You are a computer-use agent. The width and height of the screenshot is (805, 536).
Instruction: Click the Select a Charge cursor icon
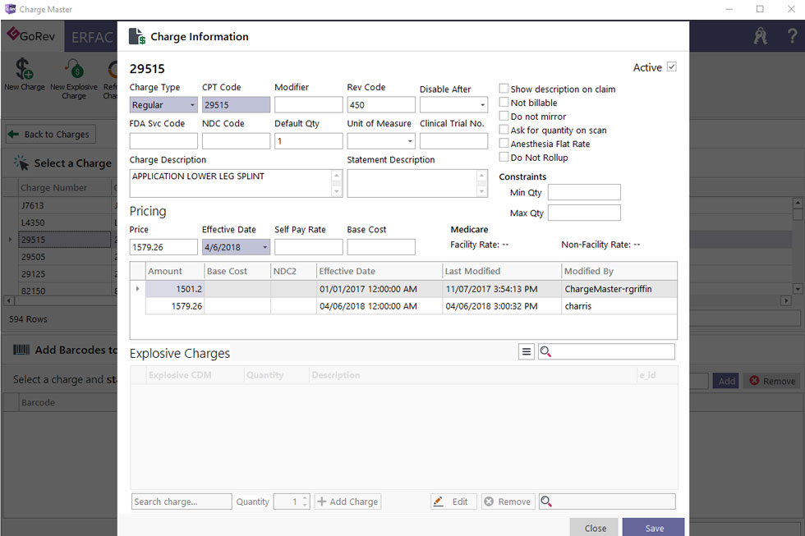[x=21, y=163]
